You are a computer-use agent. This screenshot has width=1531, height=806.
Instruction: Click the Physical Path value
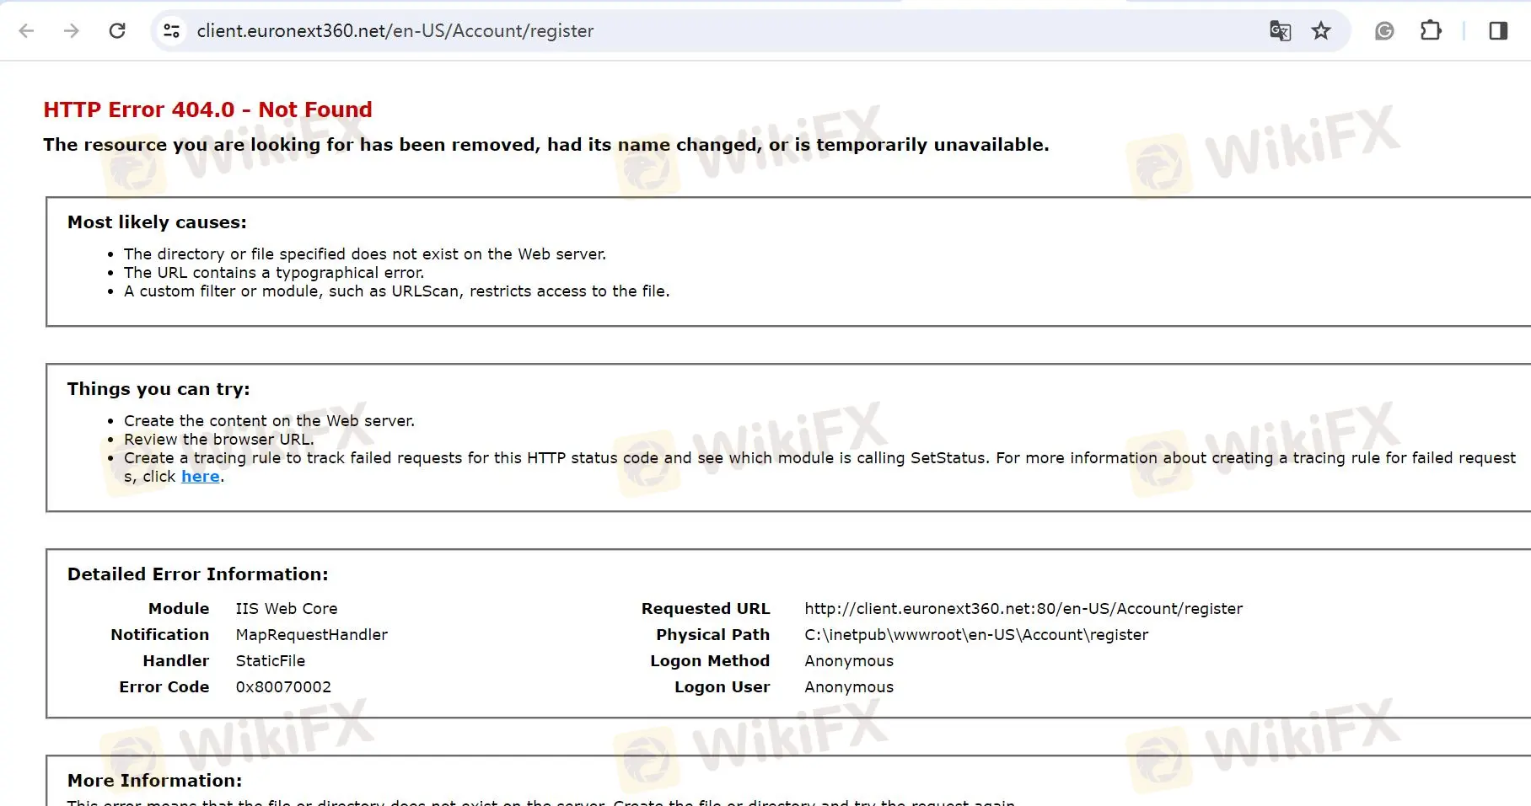pyautogui.click(x=975, y=635)
